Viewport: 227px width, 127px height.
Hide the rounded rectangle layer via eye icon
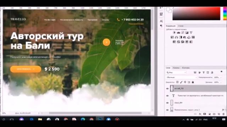click(x=167, y=110)
